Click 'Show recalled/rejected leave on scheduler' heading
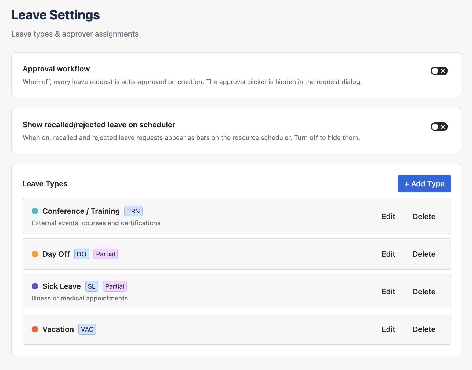Image resolution: width=472 pixels, height=370 pixels. click(x=99, y=125)
